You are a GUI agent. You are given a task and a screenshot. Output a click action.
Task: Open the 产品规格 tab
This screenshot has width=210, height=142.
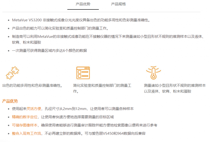[118, 4]
